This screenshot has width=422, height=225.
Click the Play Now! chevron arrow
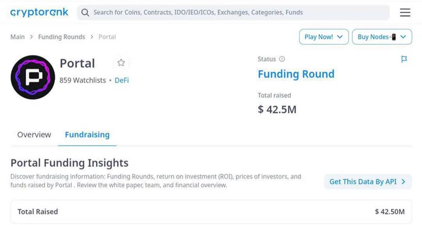pyautogui.click(x=340, y=37)
